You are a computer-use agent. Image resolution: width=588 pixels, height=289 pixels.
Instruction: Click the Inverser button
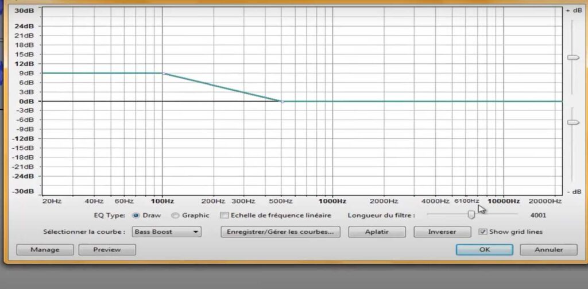click(442, 232)
